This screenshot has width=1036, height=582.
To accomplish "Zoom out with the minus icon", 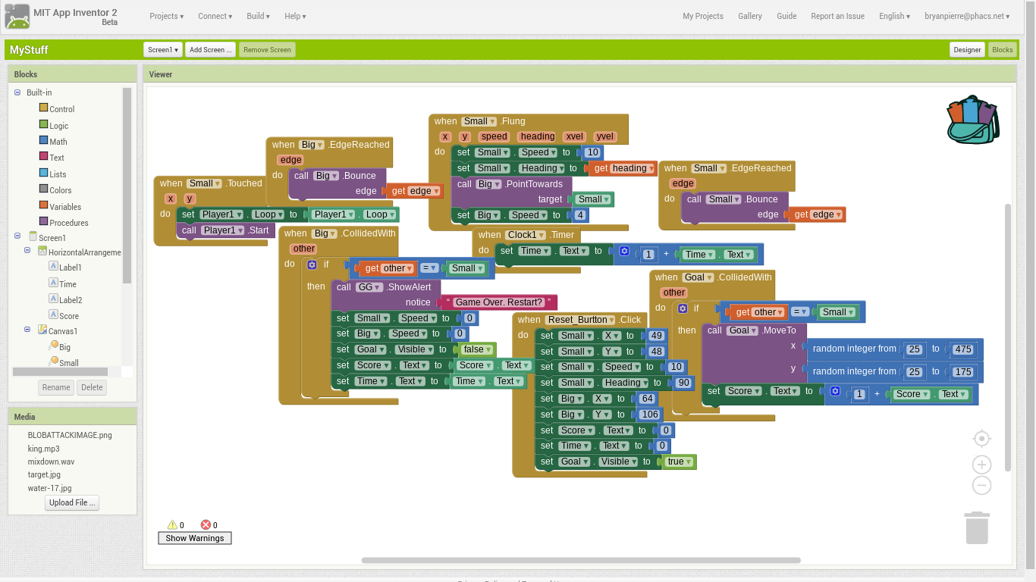I will [x=981, y=486].
